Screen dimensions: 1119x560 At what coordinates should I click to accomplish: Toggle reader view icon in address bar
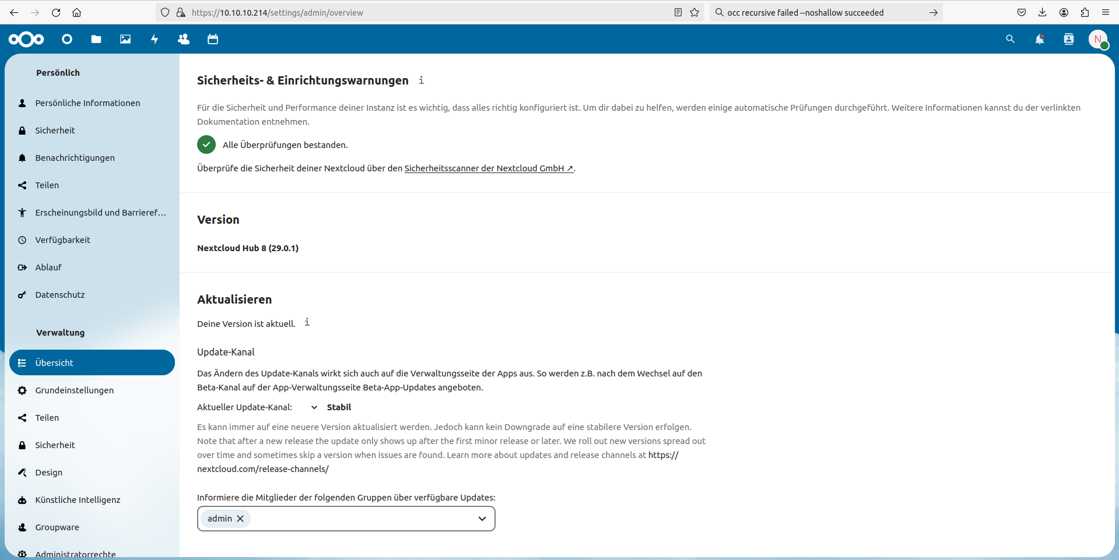coord(678,12)
